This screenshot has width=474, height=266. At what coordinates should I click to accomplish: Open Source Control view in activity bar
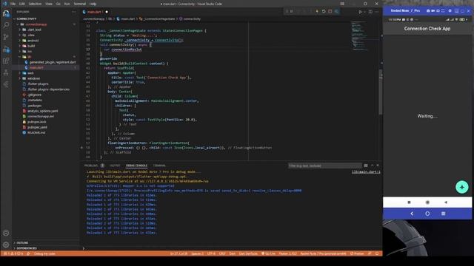(6, 37)
